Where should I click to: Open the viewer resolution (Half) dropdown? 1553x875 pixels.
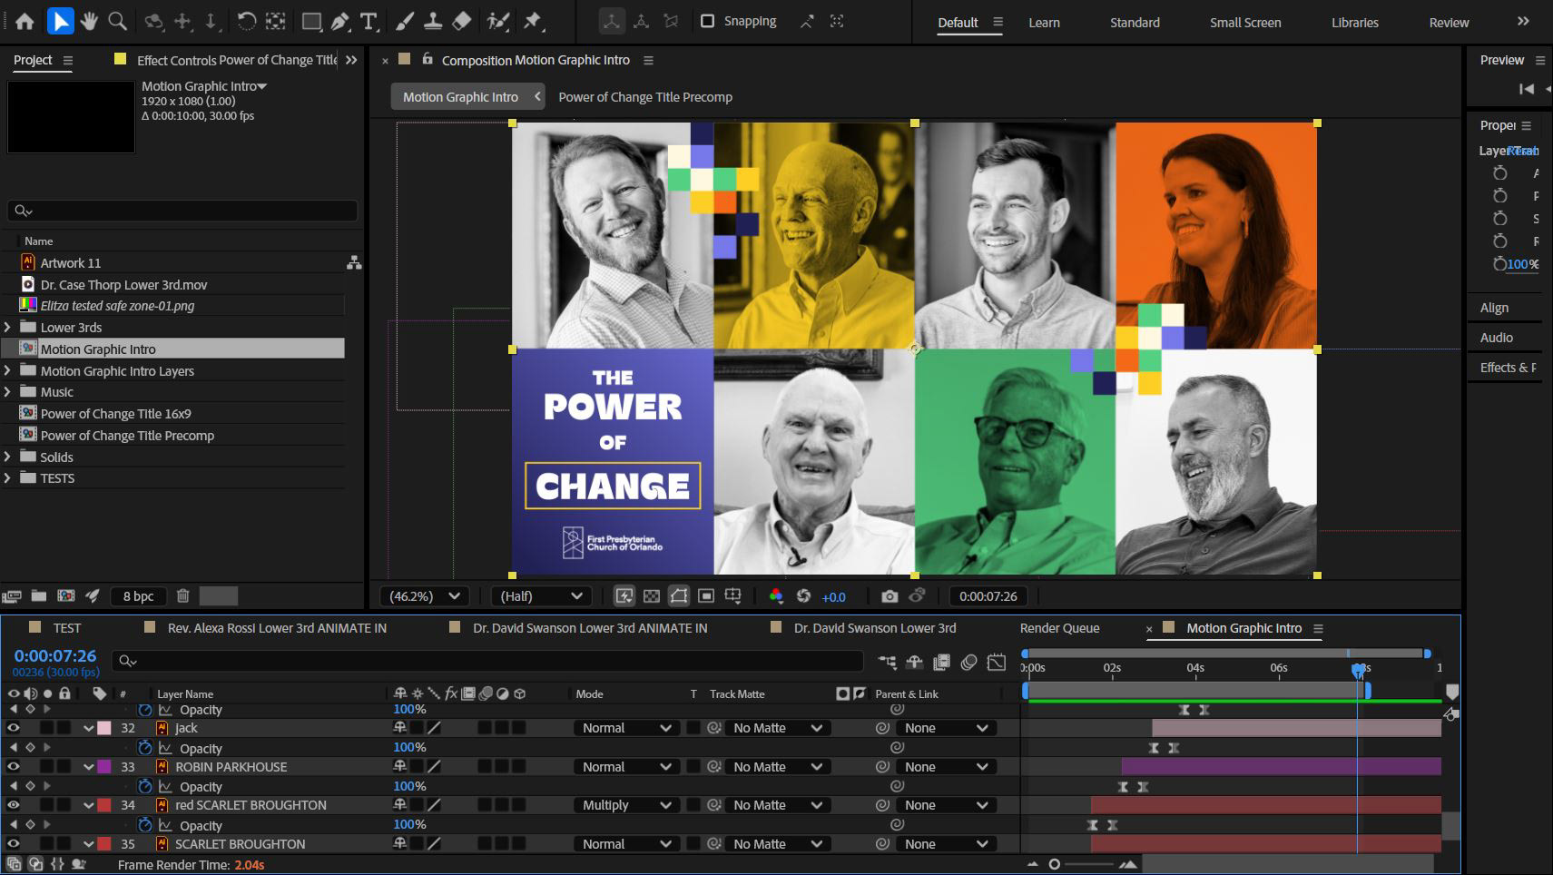click(541, 596)
